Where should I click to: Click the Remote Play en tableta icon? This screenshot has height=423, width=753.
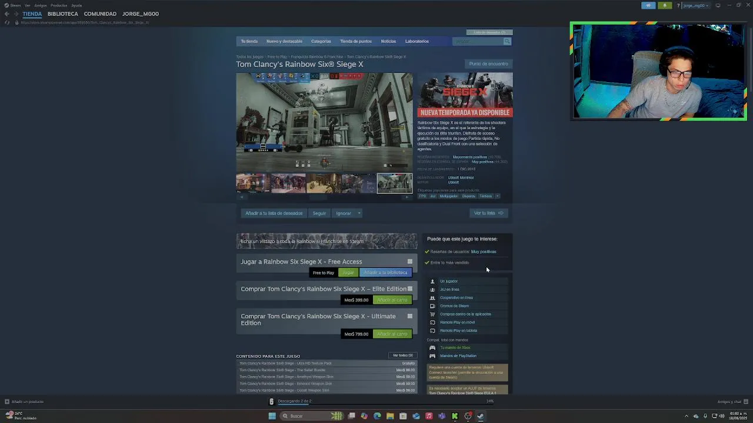[432, 331]
